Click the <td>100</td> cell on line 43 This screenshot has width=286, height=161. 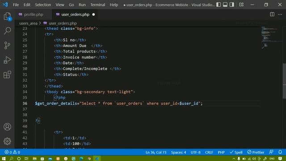click(x=77, y=144)
